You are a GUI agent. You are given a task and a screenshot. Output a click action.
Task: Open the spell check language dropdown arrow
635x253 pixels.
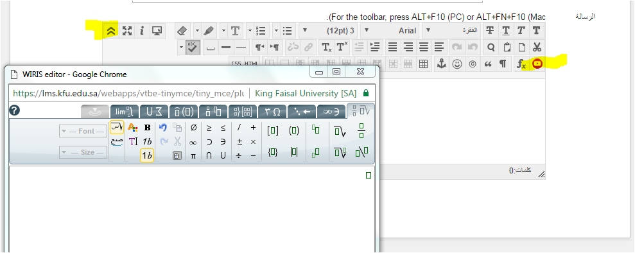pos(181,48)
